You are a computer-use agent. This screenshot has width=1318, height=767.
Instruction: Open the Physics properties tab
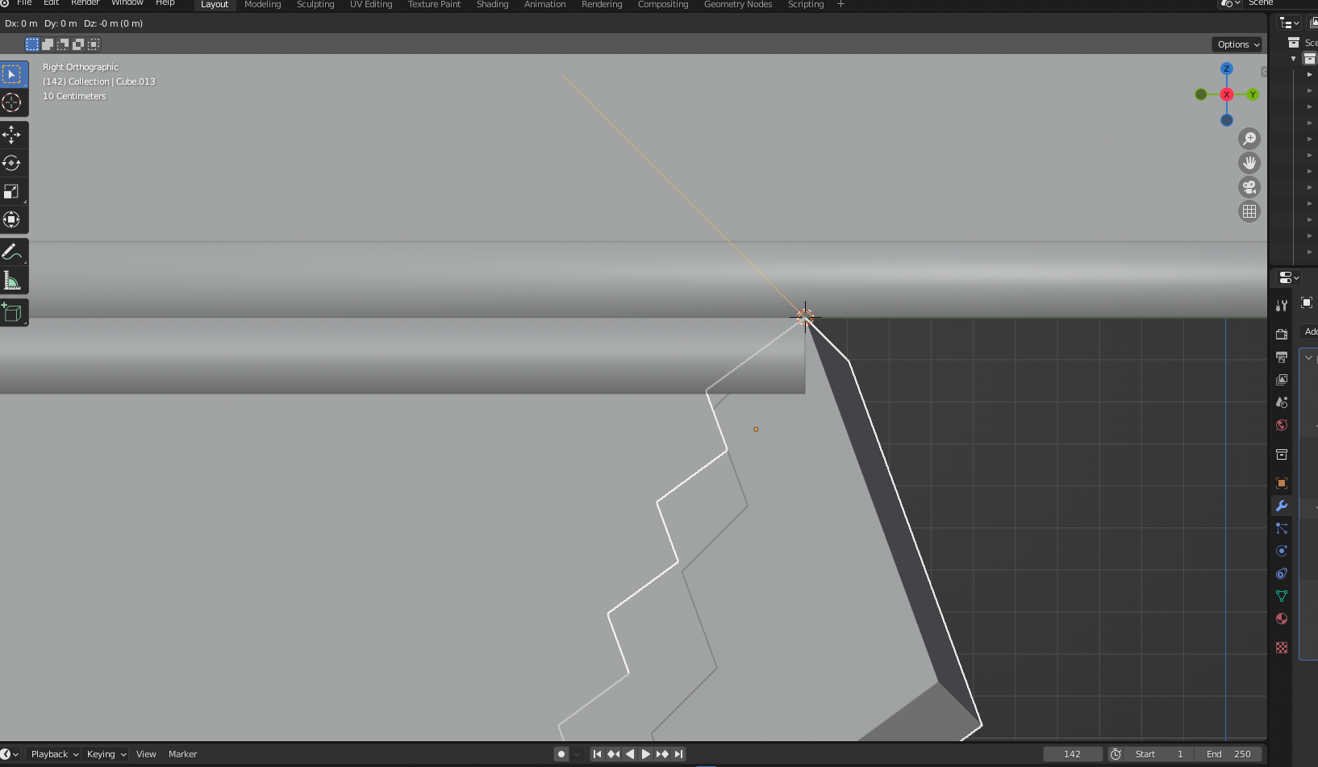(1282, 551)
